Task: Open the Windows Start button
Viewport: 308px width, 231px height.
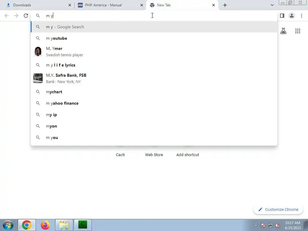Action: 8,225
